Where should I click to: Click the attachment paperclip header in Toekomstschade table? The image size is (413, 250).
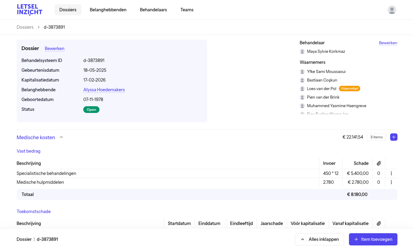point(379,223)
